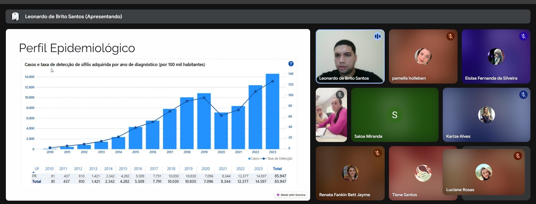This screenshot has height=204, width=536.
Task: Click the muted mic icon on Karize Alves's tile
Action: 523,95
